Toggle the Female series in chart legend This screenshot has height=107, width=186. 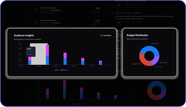click(x=65, y=70)
